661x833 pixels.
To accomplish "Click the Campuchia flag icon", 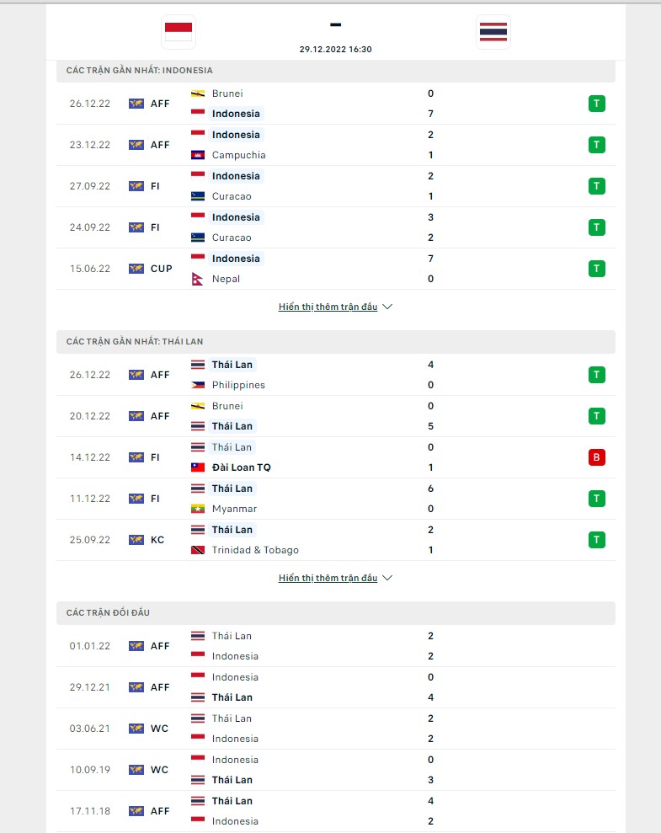I will tap(198, 155).
